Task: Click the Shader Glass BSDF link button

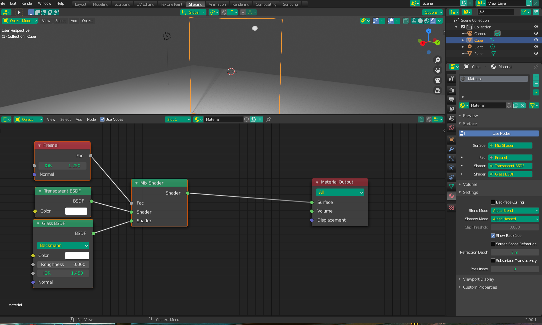Action: [510, 174]
